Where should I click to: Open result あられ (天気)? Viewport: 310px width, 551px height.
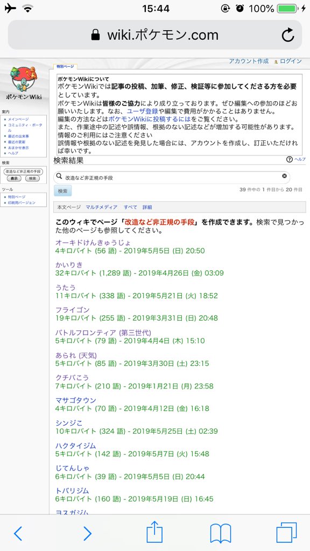pos(76,355)
